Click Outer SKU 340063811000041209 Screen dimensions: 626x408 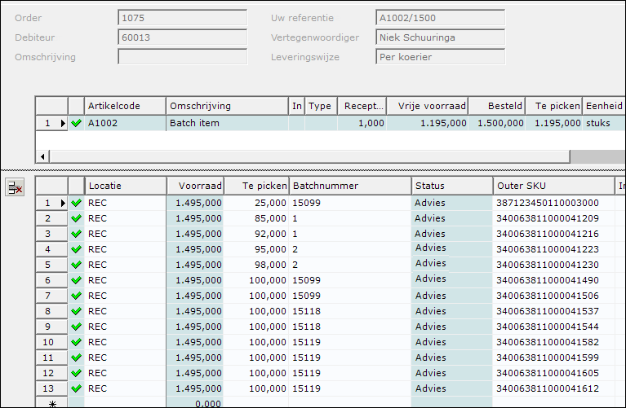point(553,218)
